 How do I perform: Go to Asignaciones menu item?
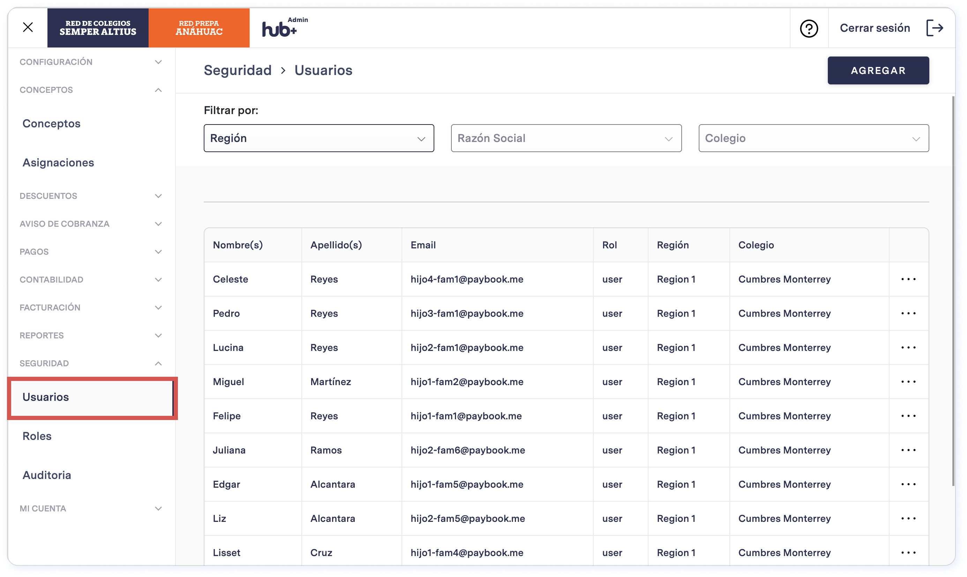click(58, 163)
